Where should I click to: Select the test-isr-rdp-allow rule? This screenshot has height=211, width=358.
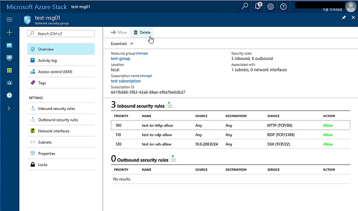(230, 135)
